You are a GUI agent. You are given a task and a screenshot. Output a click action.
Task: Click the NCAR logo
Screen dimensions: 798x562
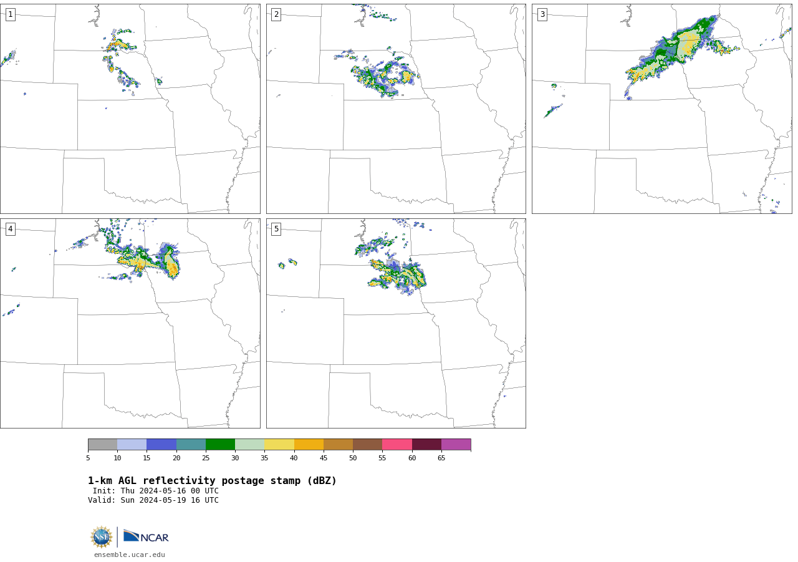[x=146, y=536]
